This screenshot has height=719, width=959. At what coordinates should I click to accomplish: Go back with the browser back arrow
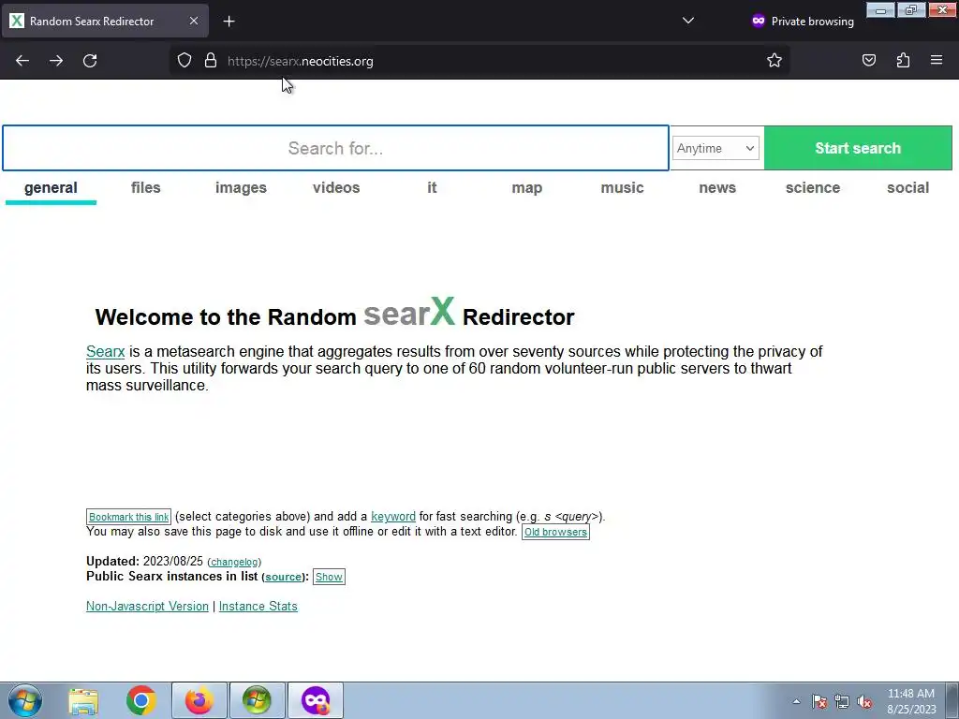click(x=22, y=61)
